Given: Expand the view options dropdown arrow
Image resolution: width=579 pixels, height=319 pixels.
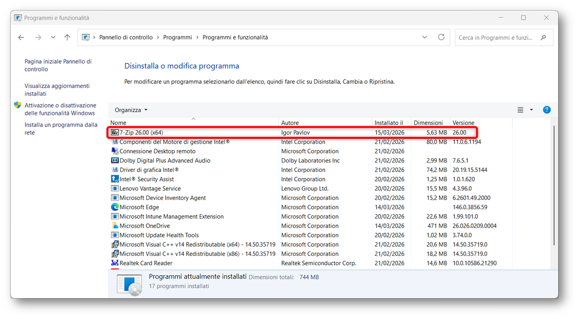Looking at the screenshot, I should 531,110.
